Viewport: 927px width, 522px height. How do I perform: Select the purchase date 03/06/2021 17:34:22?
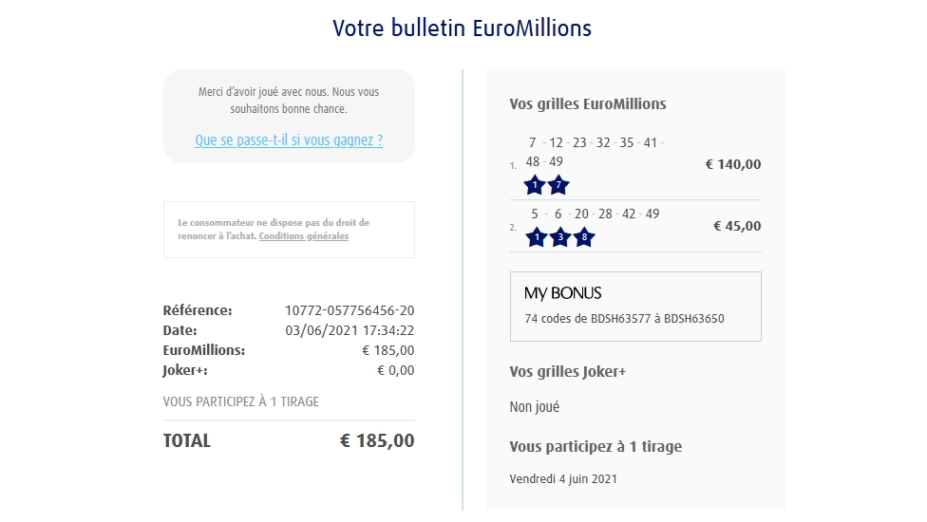[350, 330]
